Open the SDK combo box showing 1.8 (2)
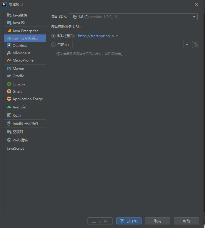 coord(133,17)
